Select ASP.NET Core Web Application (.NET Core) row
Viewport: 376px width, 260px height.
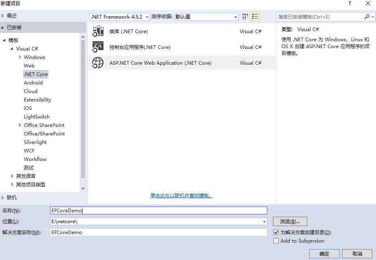(x=182, y=63)
